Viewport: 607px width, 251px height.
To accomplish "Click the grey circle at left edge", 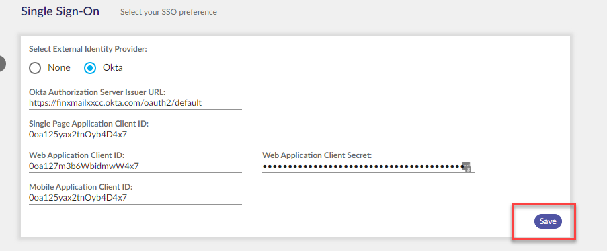I will (x=2, y=63).
